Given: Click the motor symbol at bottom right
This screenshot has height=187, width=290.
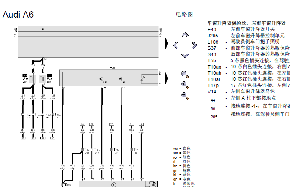Looking at the screenshot, I should pyautogui.click(x=154, y=184).
